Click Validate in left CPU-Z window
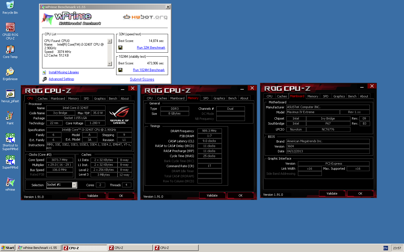Screen dimensions: 404x252 coord(93,196)
